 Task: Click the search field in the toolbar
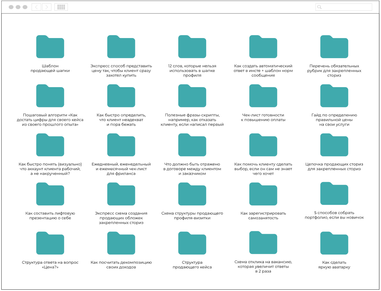(344, 7)
